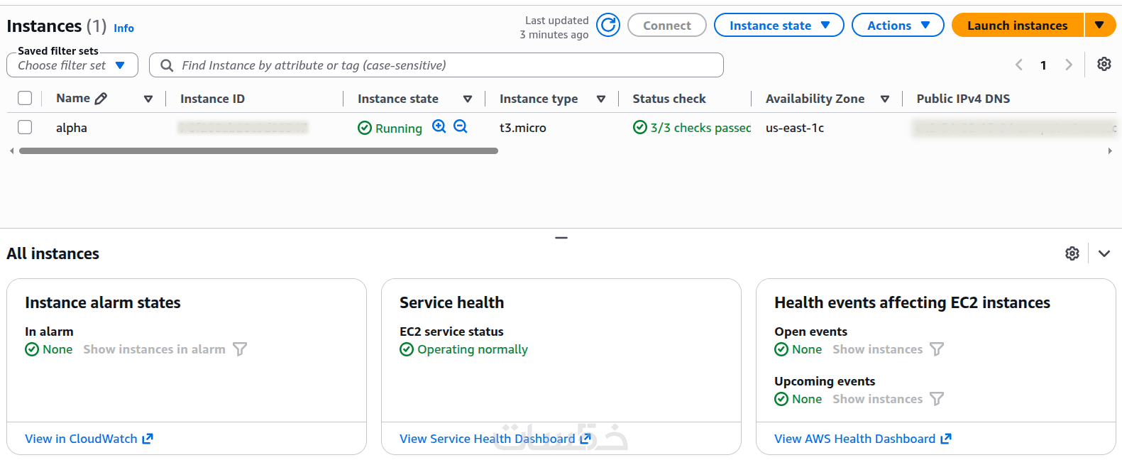1122x460 pixels.
Task: Click the split-panel resize handle
Action: coord(561,237)
